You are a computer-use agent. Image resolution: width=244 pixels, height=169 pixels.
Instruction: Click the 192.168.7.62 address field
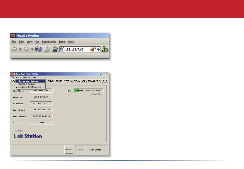coord(80,49)
